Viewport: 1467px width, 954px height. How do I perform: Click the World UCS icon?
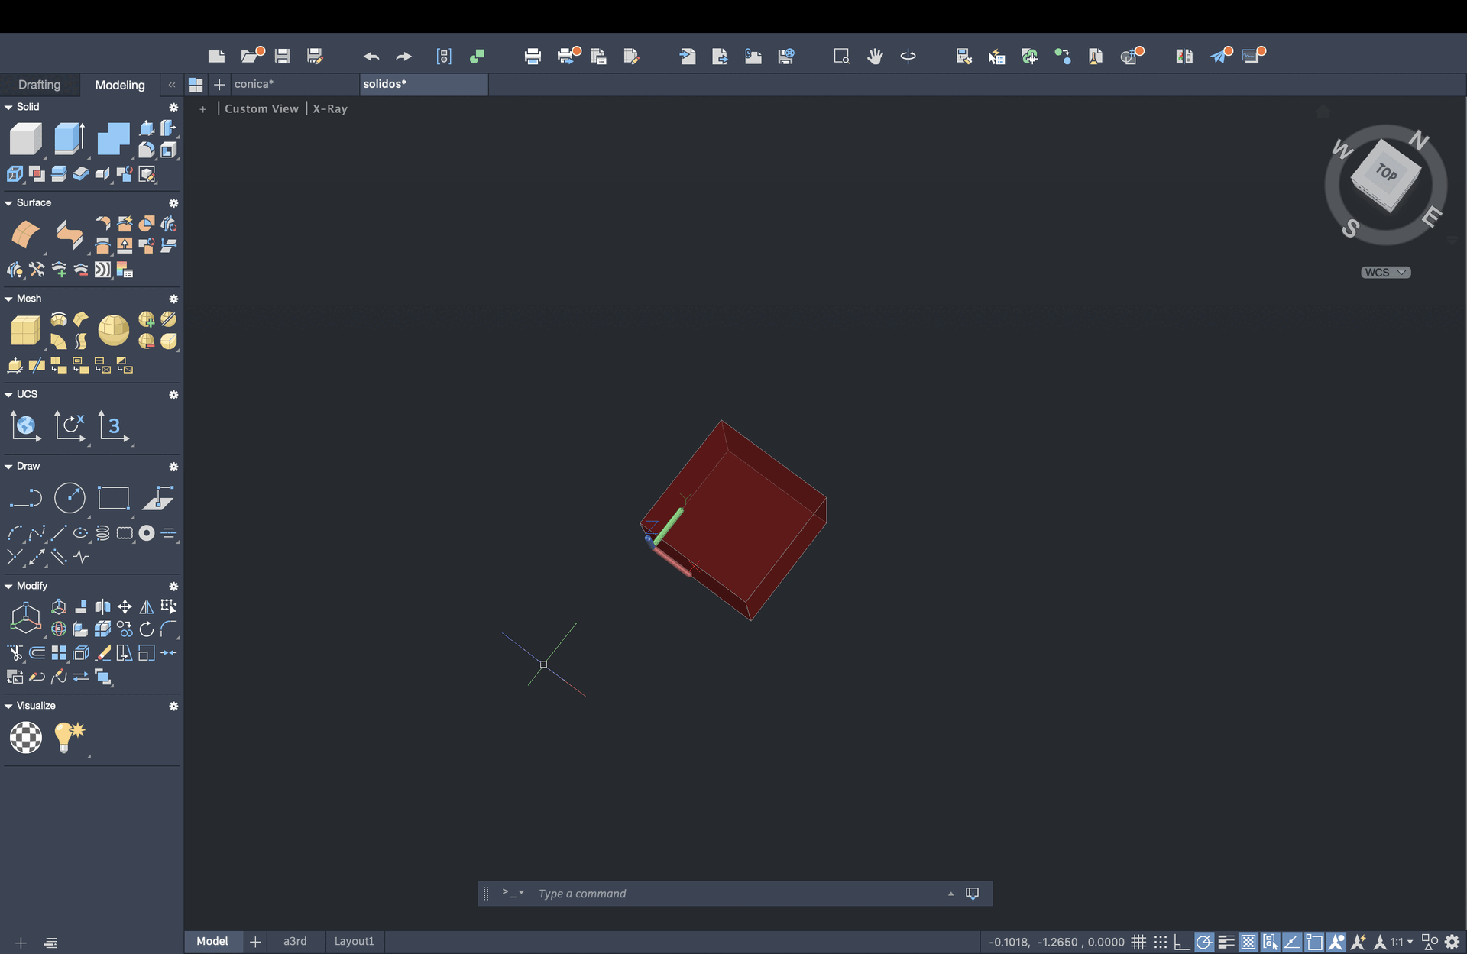click(25, 426)
